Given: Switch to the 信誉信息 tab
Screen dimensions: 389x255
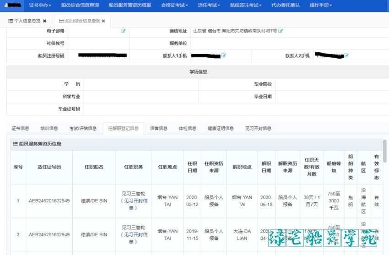Looking at the screenshot, I should (159, 128).
